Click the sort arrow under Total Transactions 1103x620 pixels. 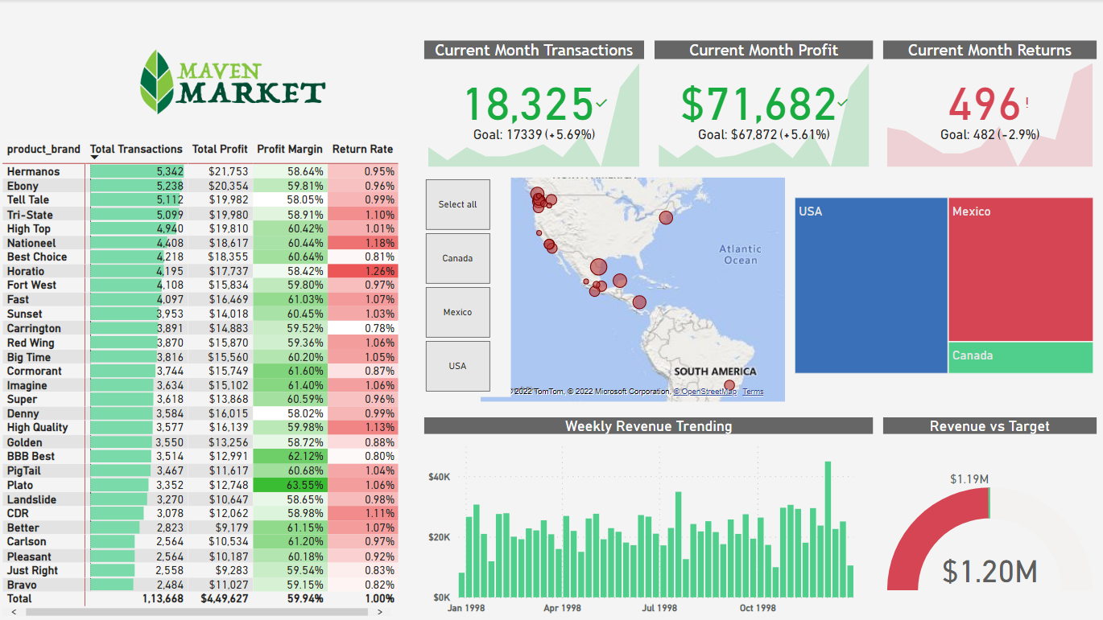pyautogui.click(x=94, y=158)
